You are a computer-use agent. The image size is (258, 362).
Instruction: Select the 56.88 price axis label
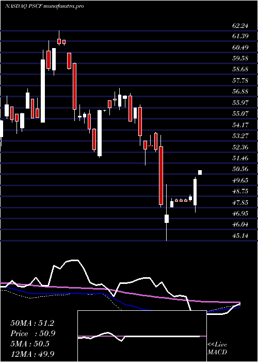click(240, 92)
